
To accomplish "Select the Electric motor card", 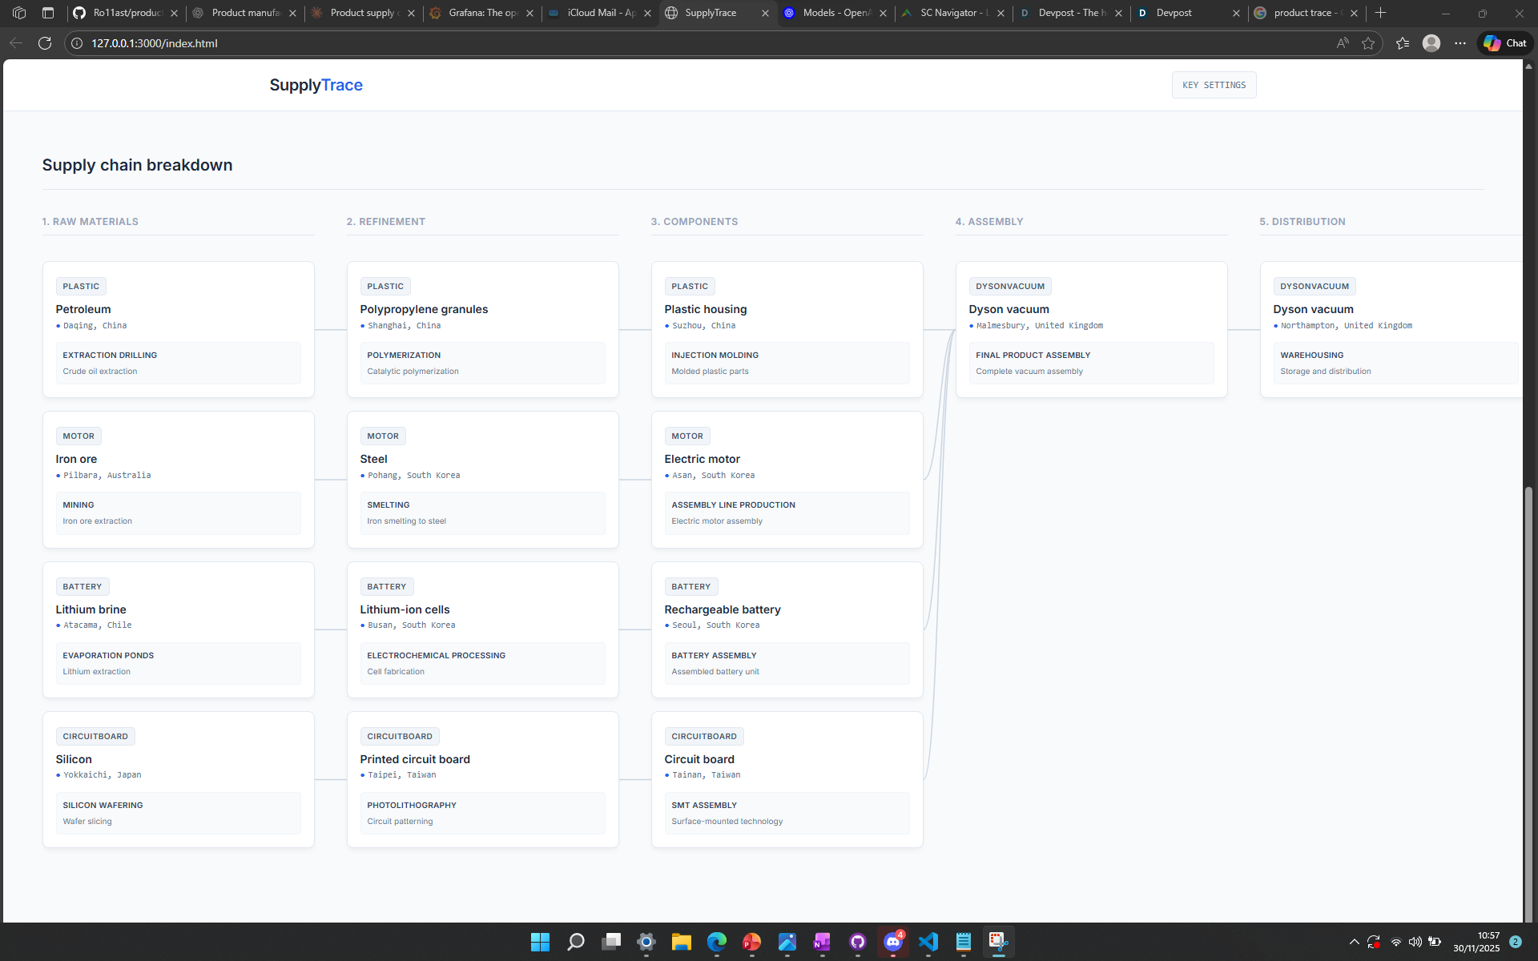I will [787, 479].
